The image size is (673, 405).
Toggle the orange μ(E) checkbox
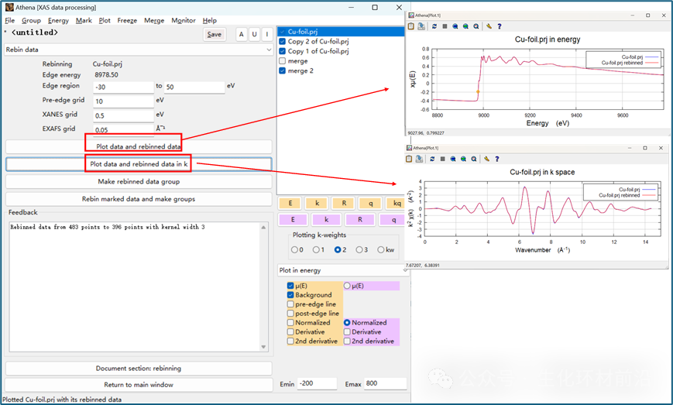pos(290,286)
